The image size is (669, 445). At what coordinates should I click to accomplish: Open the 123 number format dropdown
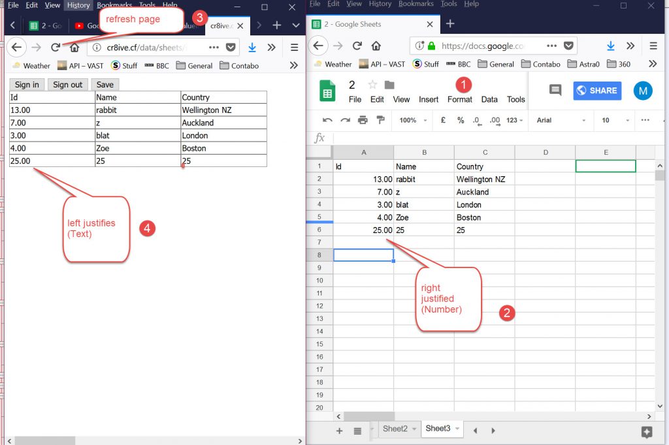(x=515, y=120)
